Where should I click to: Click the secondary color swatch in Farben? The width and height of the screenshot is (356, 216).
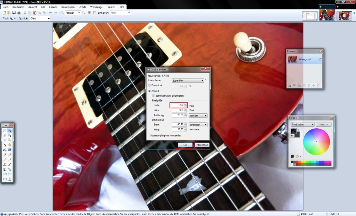(298, 135)
